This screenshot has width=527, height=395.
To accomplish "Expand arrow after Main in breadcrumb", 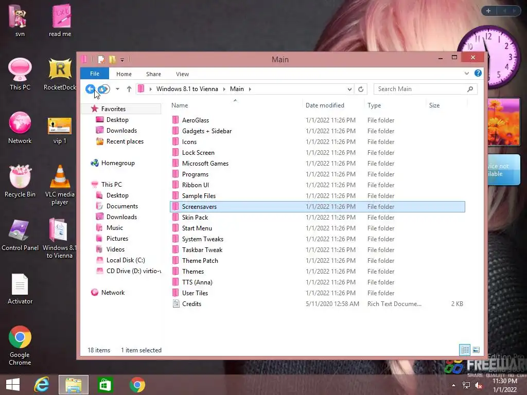I will (x=250, y=89).
